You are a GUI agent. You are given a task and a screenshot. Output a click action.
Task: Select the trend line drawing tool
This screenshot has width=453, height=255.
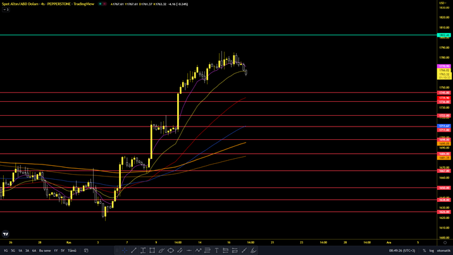click(x=133, y=251)
